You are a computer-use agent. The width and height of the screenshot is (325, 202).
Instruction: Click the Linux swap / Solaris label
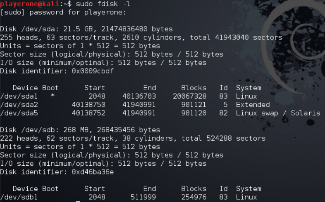pos(278,113)
